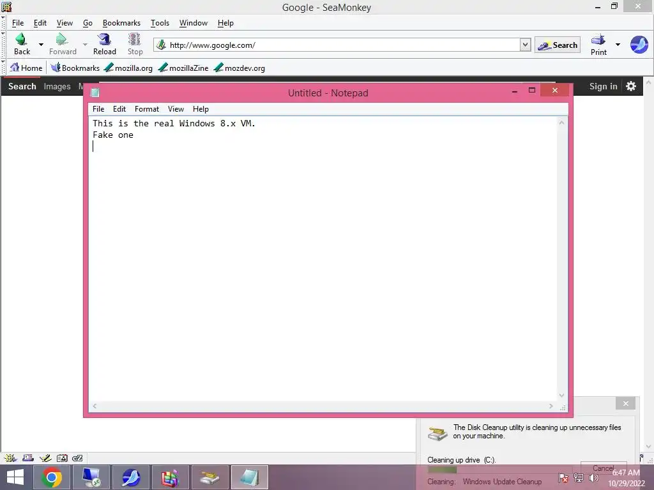Click Notepad title bar icon
654x490 pixels.
click(95, 93)
